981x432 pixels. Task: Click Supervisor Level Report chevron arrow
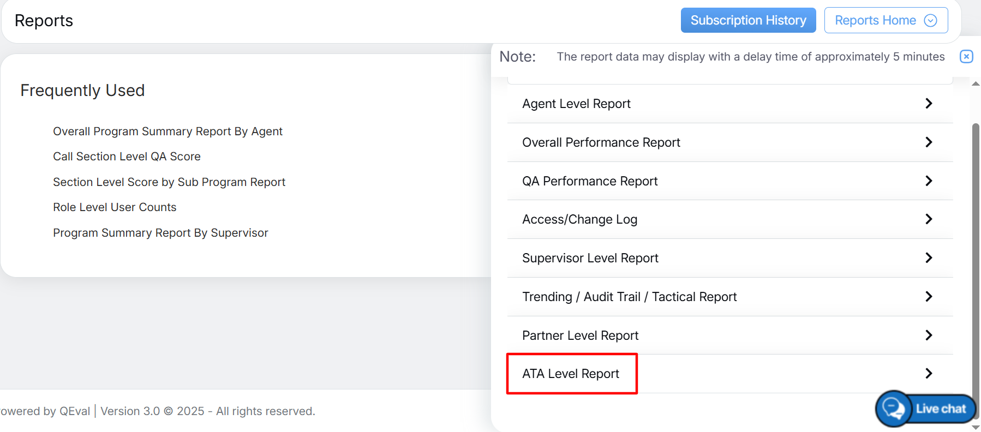(x=929, y=258)
